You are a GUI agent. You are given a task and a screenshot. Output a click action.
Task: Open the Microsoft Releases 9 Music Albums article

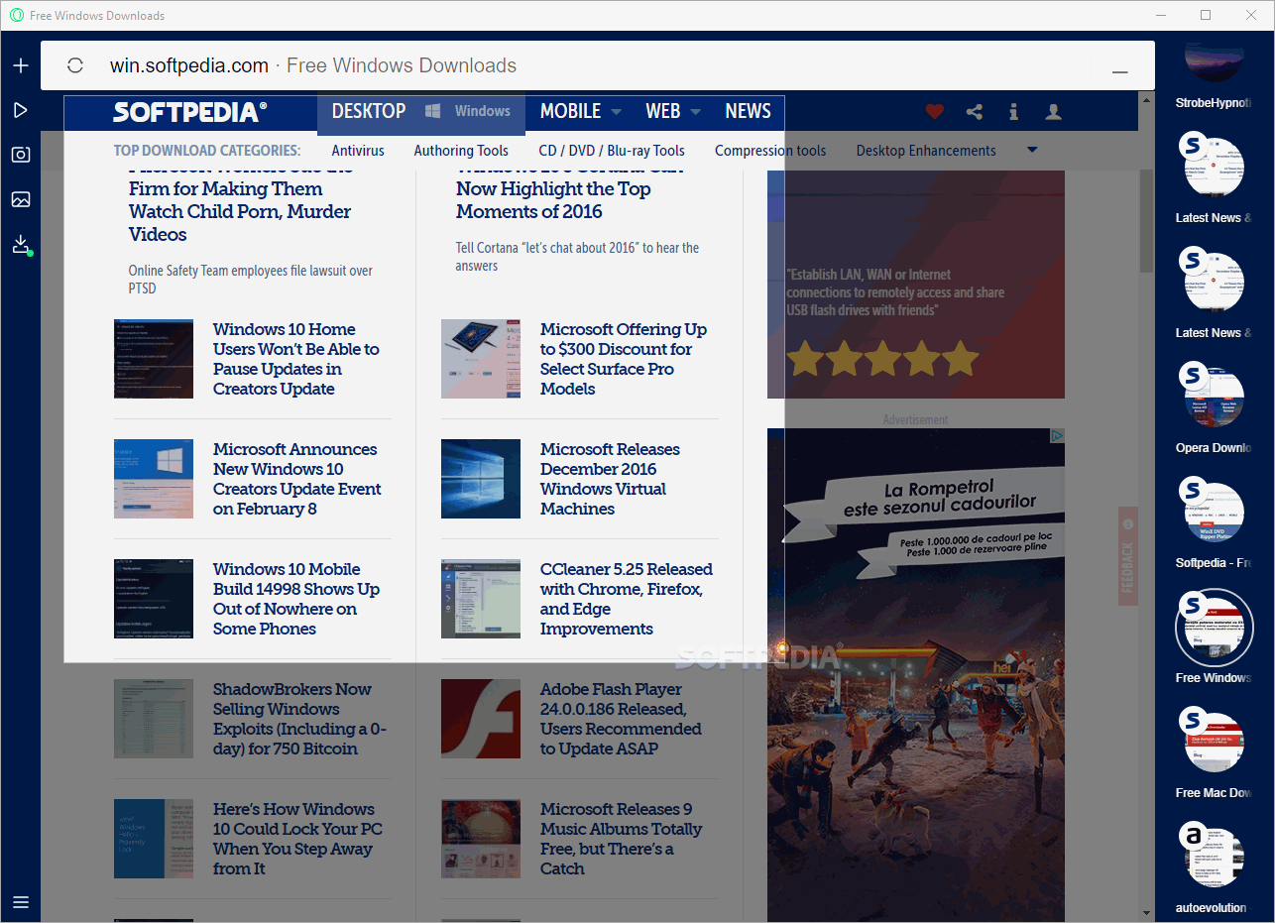coord(621,839)
